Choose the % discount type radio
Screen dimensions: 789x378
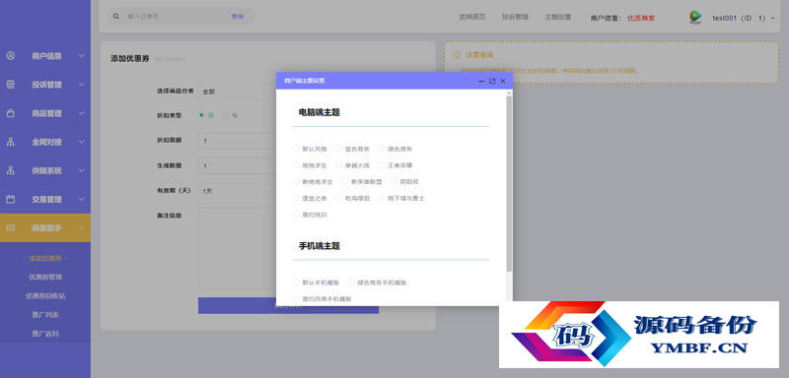point(226,115)
